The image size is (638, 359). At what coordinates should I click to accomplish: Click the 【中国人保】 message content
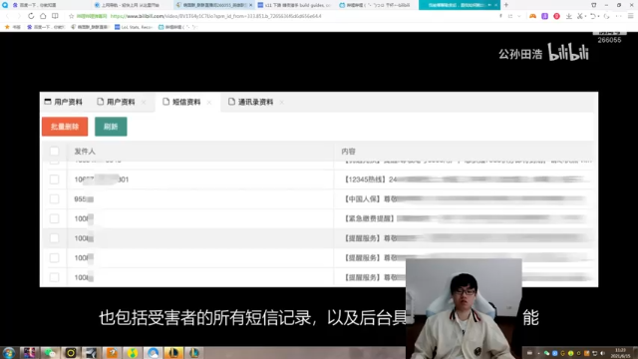pos(465,199)
